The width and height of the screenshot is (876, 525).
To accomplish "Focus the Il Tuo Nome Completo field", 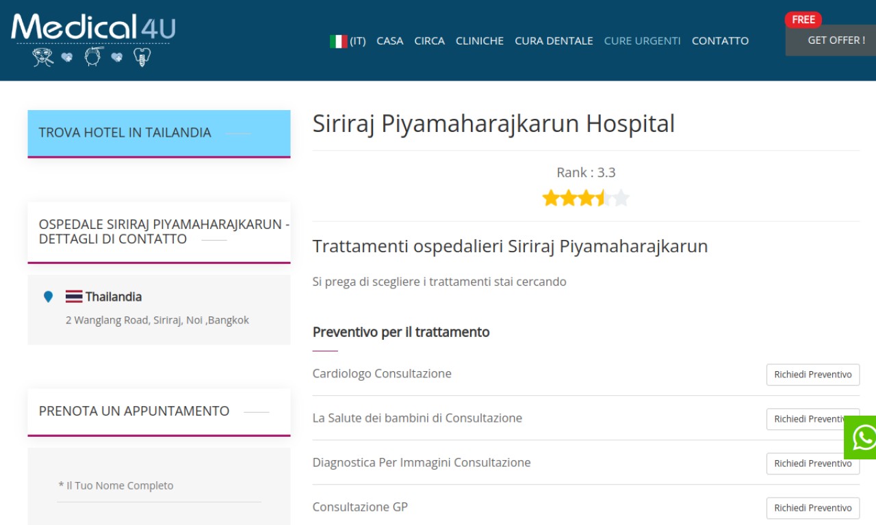I will (159, 486).
